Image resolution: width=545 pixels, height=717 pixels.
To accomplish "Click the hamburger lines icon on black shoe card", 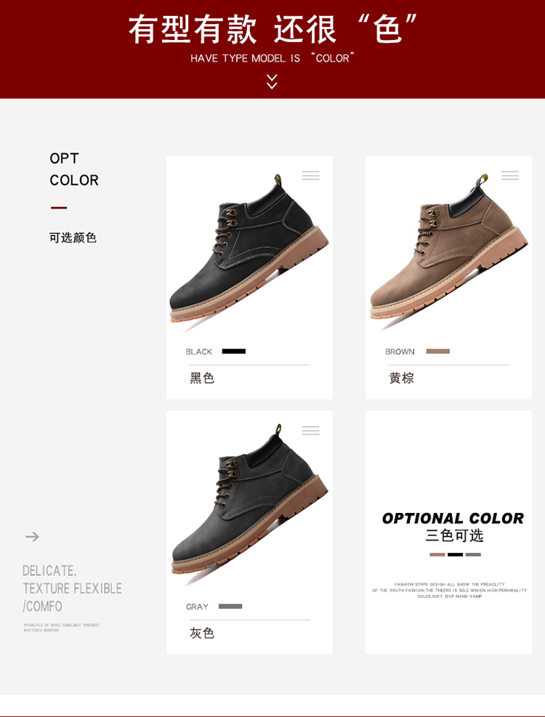I will pyautogui.click(x=311, y=176).
